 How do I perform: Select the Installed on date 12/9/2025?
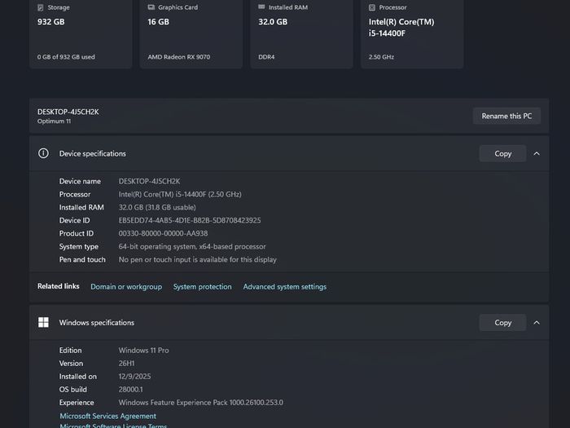(x=134, y=377)
